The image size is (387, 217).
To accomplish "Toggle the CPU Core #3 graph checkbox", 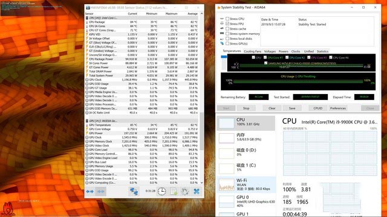I will click(309, 57).
